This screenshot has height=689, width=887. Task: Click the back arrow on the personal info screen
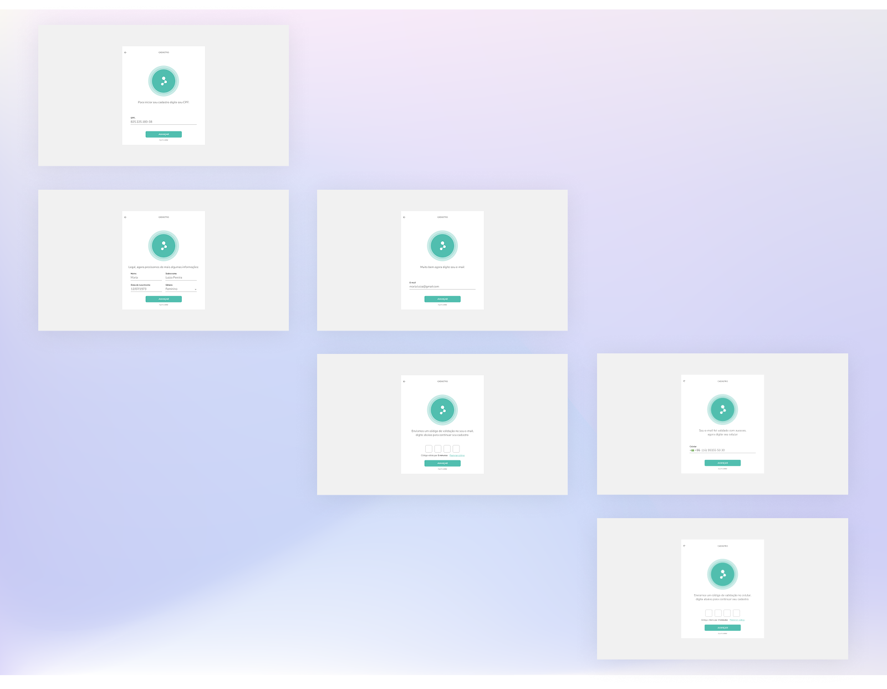click(125, 217)
